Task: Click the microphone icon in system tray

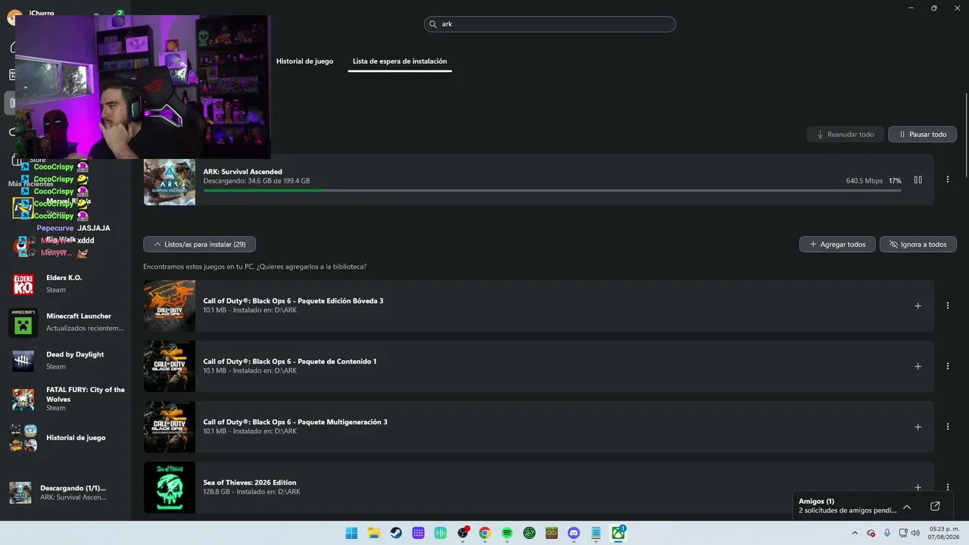Action: 887,533
